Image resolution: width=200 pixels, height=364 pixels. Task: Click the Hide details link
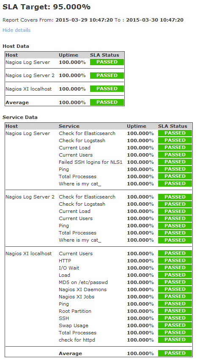[x=16, y=30]
